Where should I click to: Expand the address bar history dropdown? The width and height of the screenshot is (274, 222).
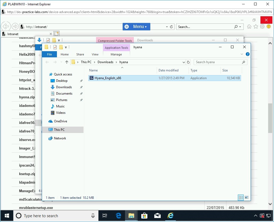point(184,62)
